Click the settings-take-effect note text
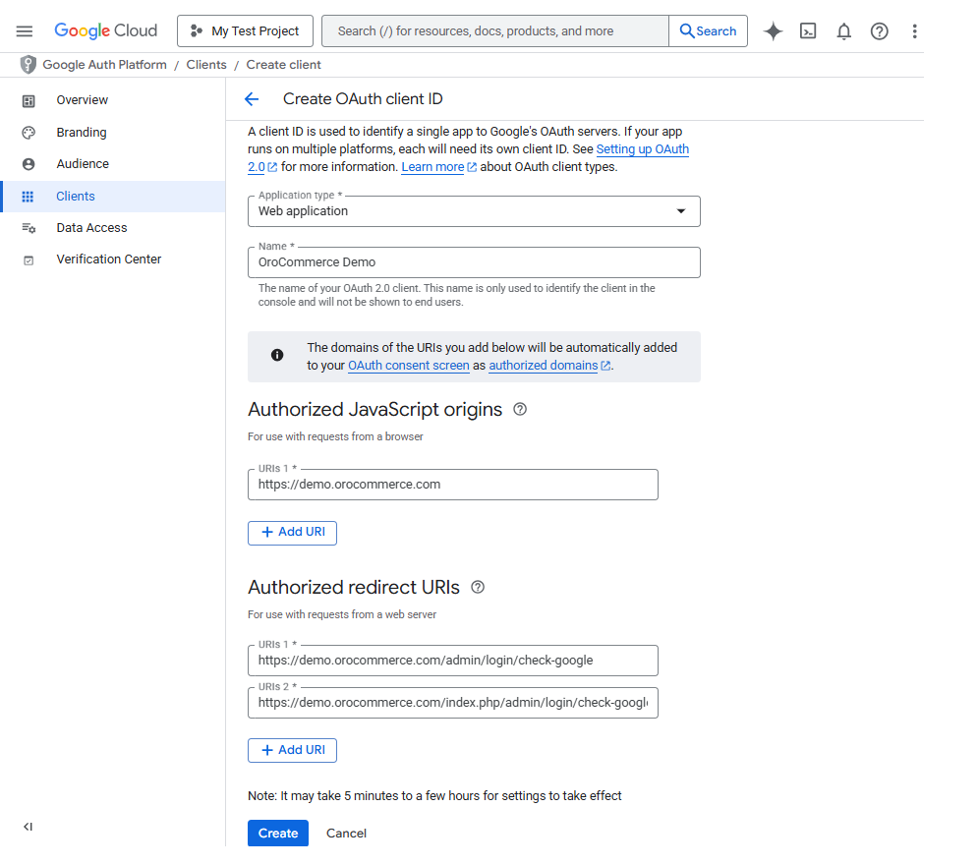978x865 pixels. click(x=434, y=796)
